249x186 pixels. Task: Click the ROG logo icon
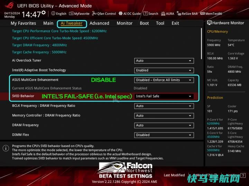(x=9, y=6)
